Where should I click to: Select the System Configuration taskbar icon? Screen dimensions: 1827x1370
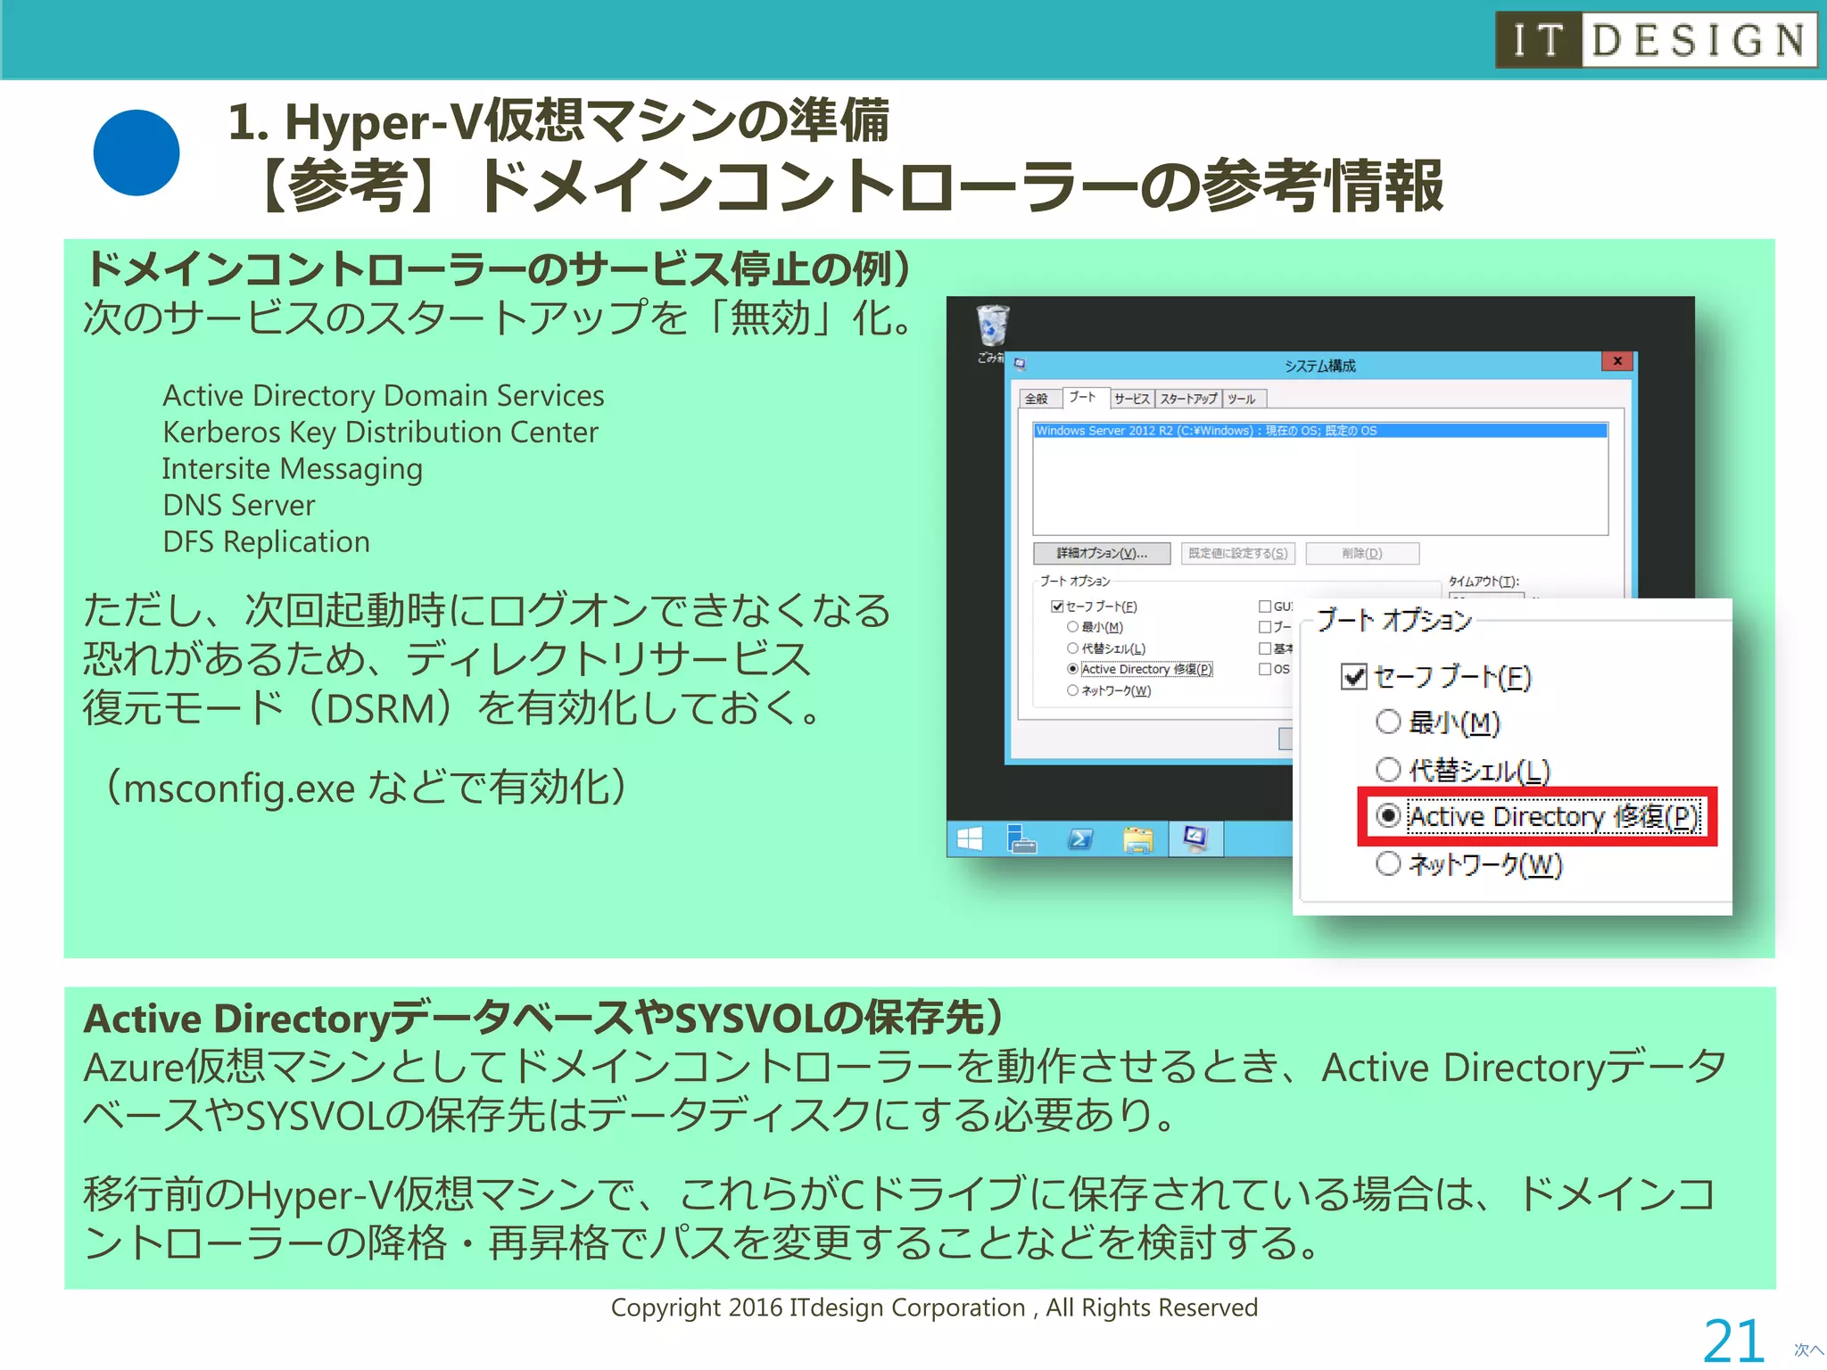click(x=1195, y=839)
